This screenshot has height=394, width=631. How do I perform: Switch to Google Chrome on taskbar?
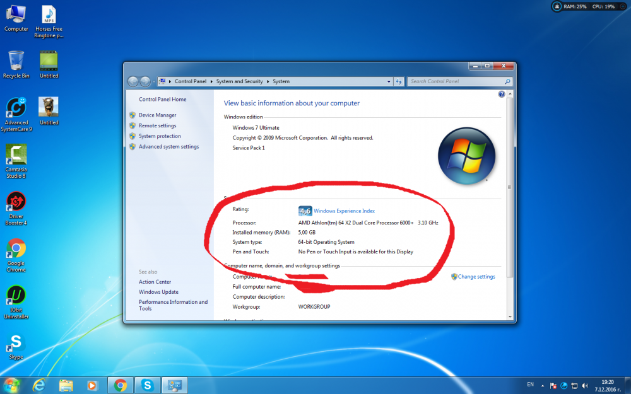(120, 385)
